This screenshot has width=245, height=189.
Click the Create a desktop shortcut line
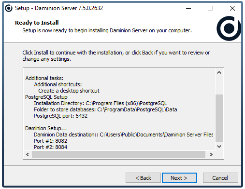coord(69,91)
